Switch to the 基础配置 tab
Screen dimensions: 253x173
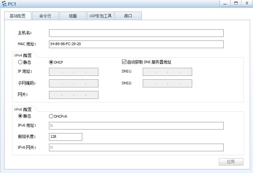coord(18,16)
